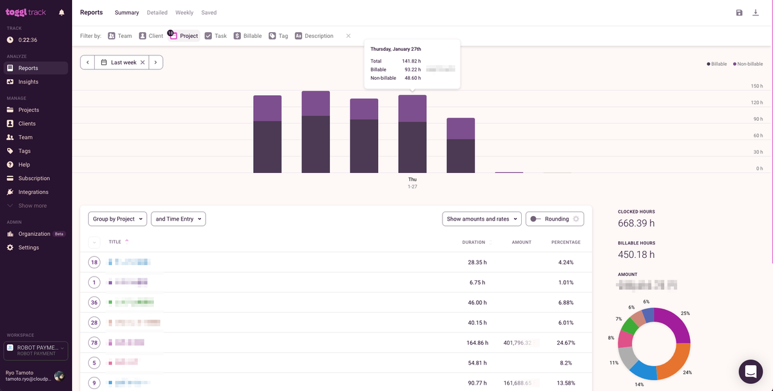Expand the row with 78 entries
The height and width of the screenshot is (391, 773).
tap(95, 343)
